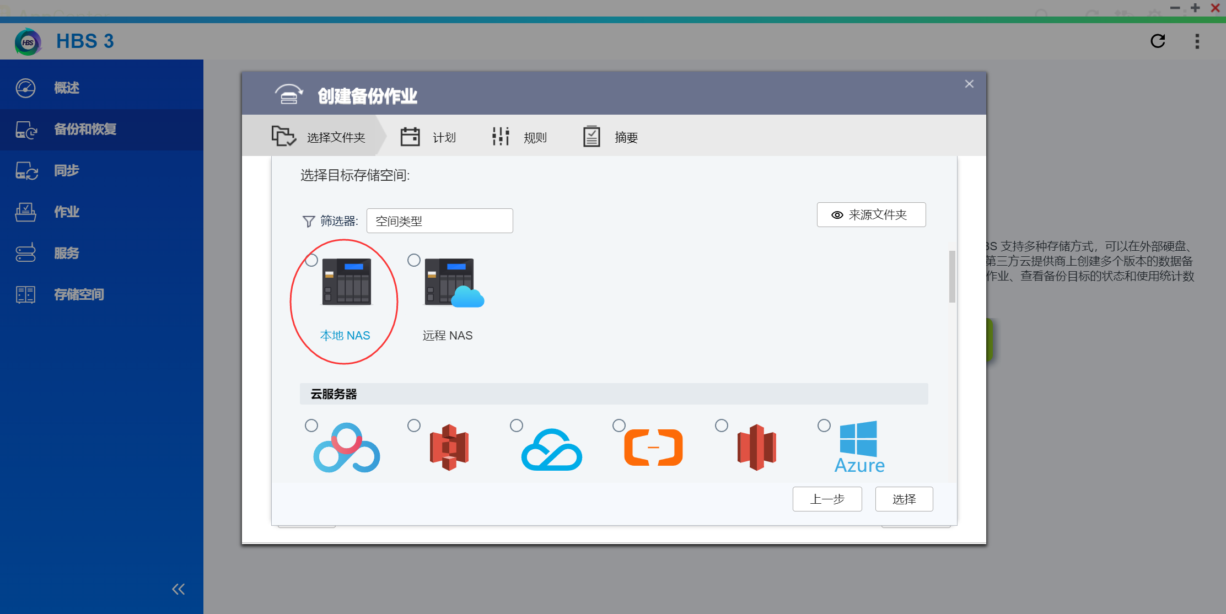Screen dimensions: 1226x614
Task: Open the 存储空间 storage spaces section
Action: [x=101, y=294]
